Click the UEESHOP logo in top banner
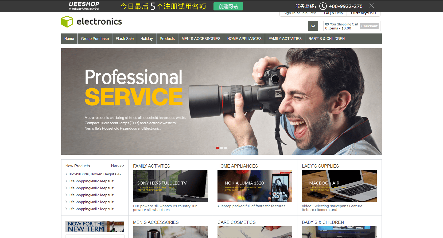Screen dimensions: 443x238 [x=84, y=6]
